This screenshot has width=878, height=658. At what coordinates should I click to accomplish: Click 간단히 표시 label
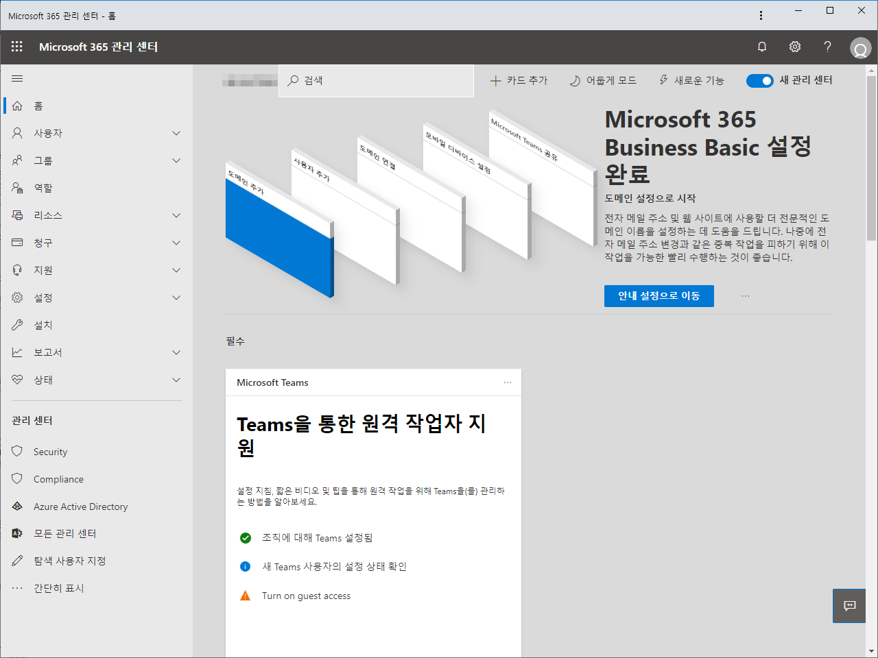59,588
